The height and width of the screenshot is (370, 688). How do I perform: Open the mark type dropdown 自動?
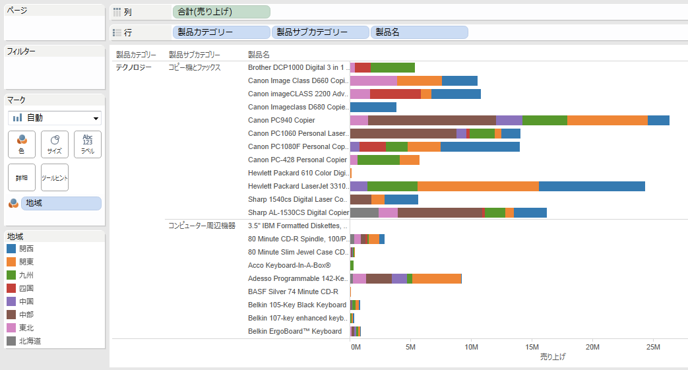[x=54, y=117]
